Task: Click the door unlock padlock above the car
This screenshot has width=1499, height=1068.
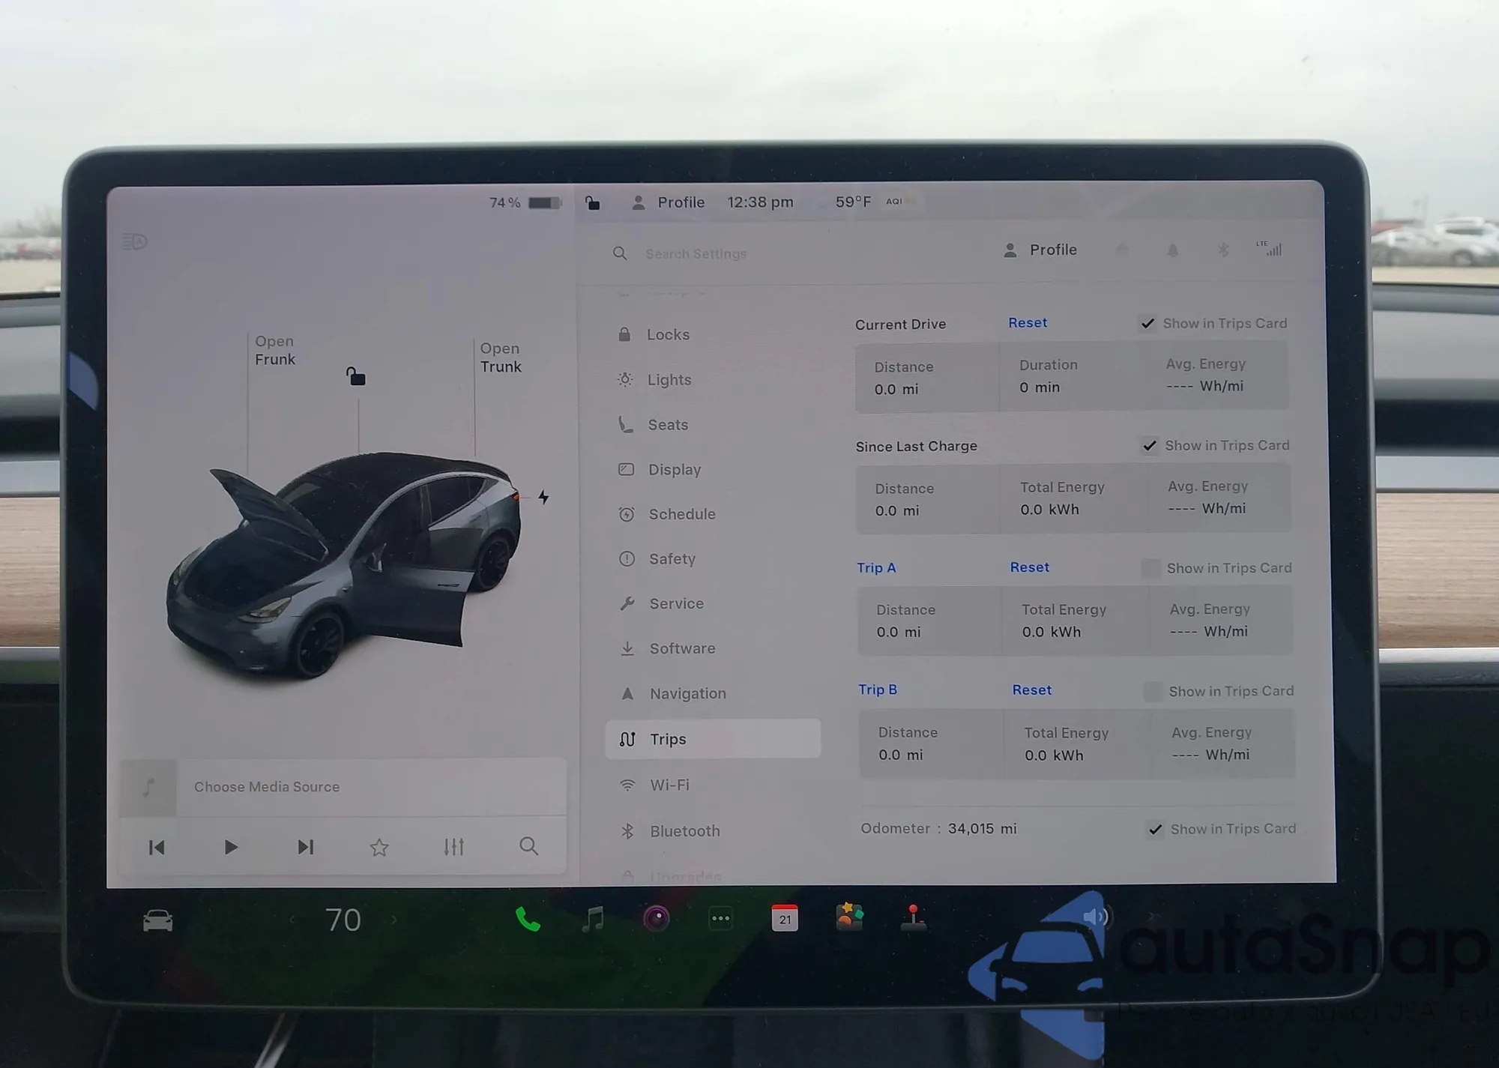Action: [356, 376]
